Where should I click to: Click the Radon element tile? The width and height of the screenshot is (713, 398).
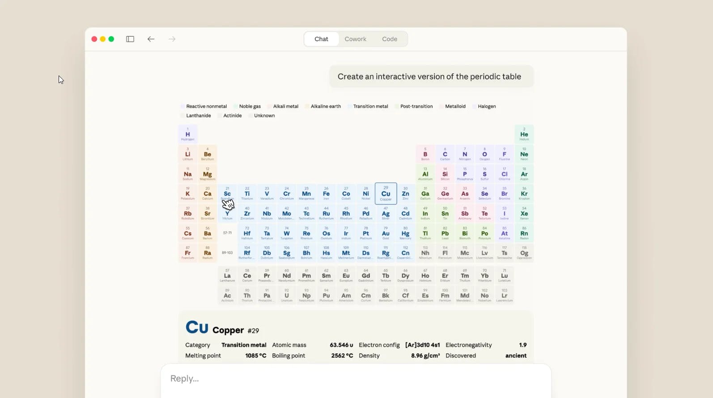click(x=524, y=233)
